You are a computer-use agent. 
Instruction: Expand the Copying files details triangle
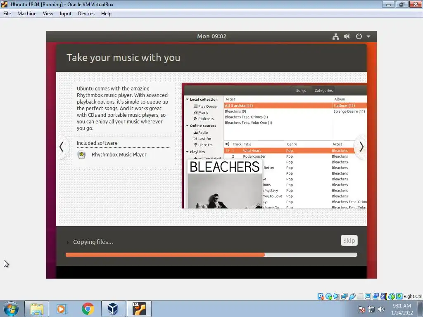click(x=67, y=242)
